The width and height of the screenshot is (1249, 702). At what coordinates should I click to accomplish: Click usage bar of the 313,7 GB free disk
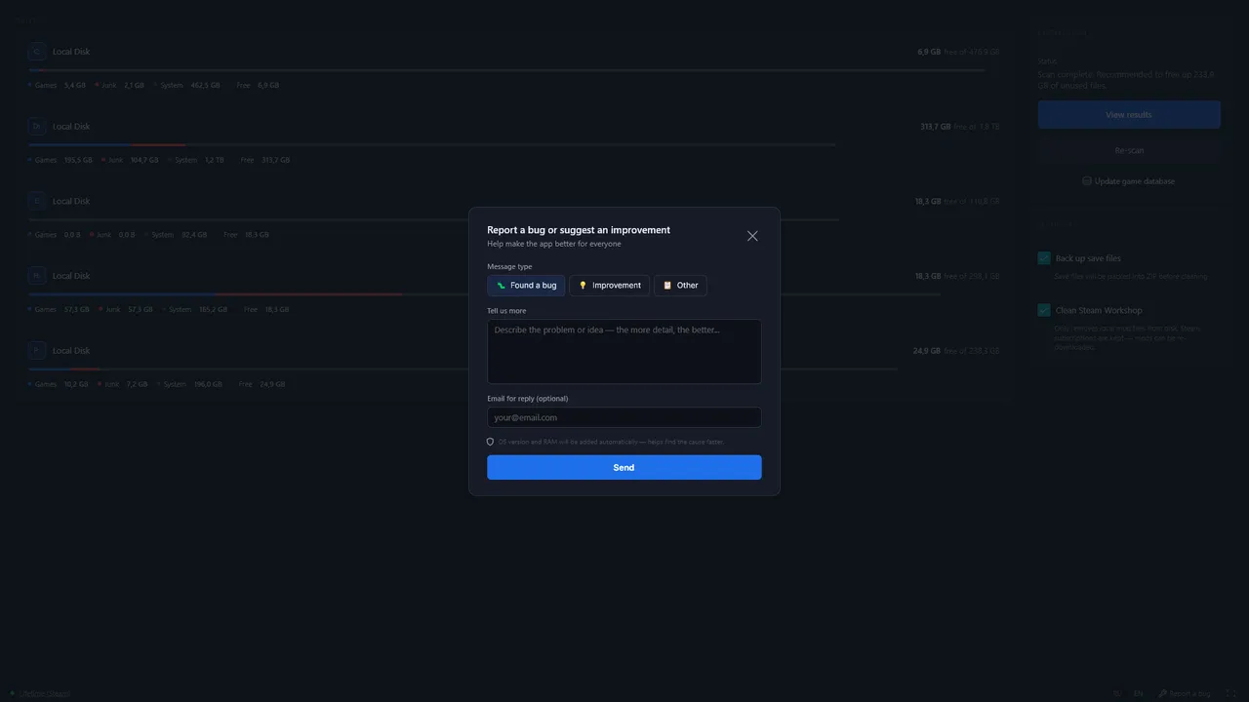(x=431, y=145)
